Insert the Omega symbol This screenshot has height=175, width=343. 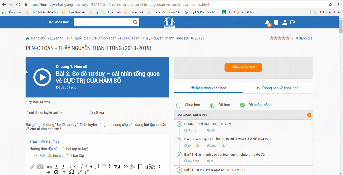[x=72, y=172]
